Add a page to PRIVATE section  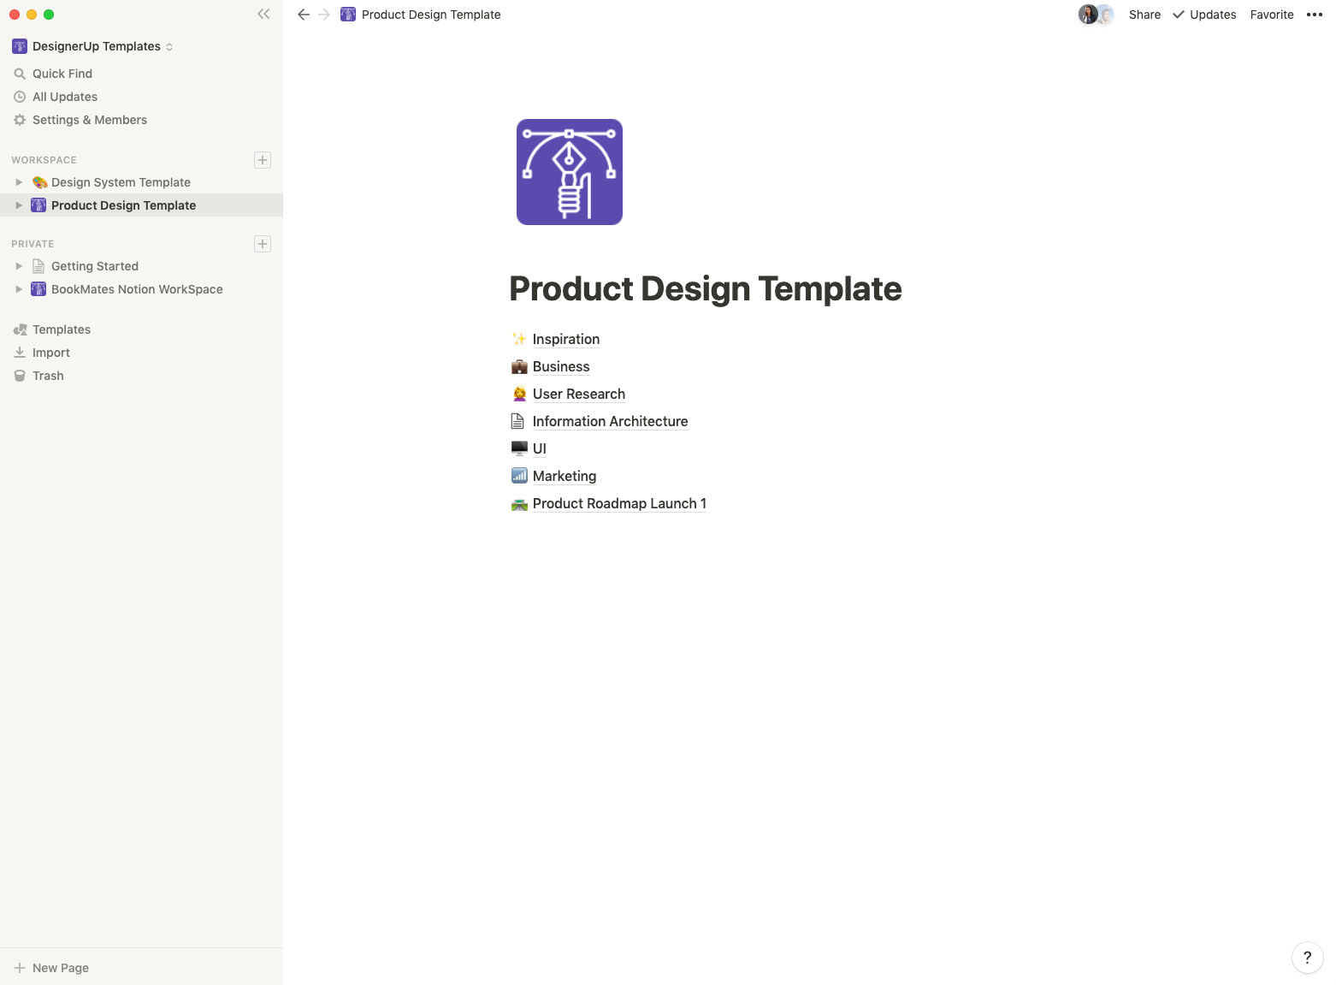point(263,244)
